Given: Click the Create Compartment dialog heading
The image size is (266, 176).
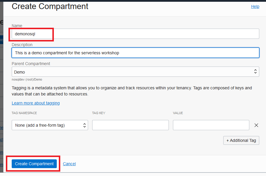Looking at the screenshot, I should click(x=50, y=6).
